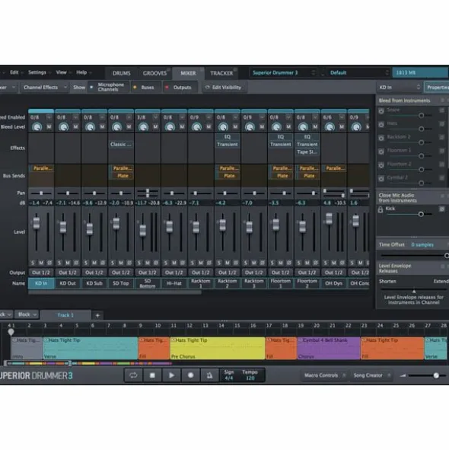This screenshot has height=450, width=449.
Task: Mute bleed on KD In channel
Action: tap(49, 126)
